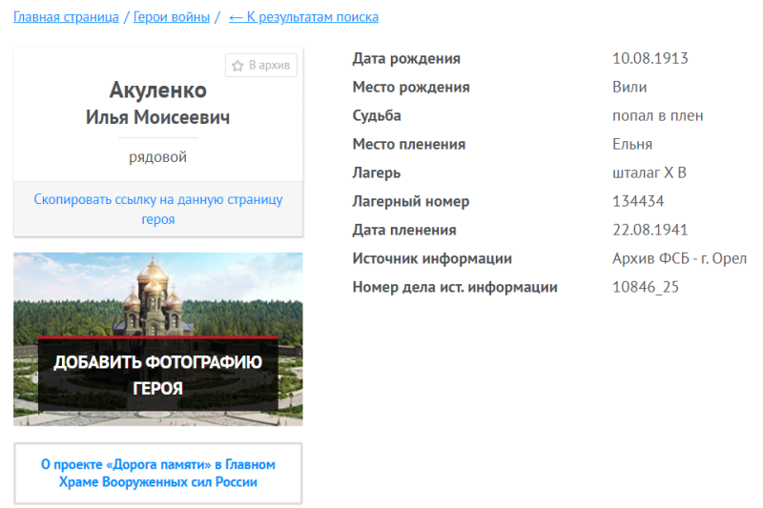Image resolution: width=763 pixels, height=508 pixels.
Task: Select case number 10846_25
Action: pos(646,287)
